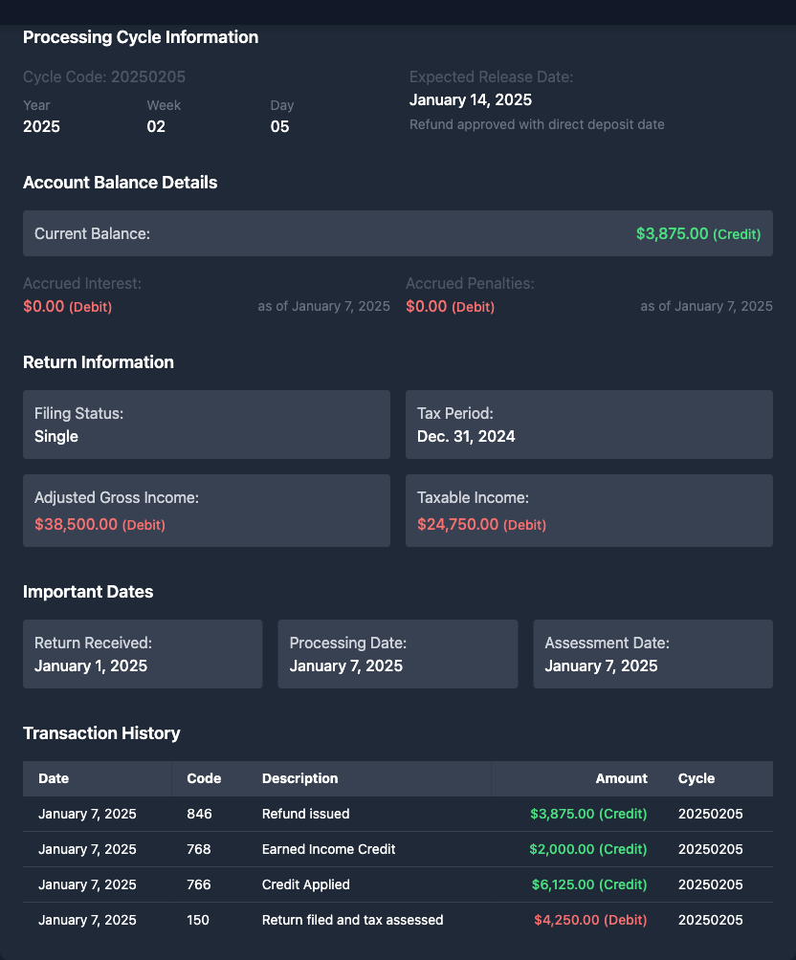Screen dimensions: 796x960
Task: Click the Assessment Date card
Action: click(x=652, y=654)
